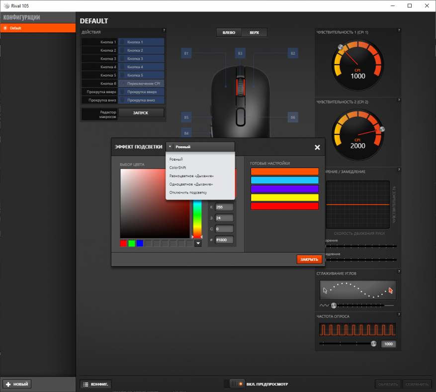Expand the custom color swatches dropdown arrow

[x=198, y=243]
